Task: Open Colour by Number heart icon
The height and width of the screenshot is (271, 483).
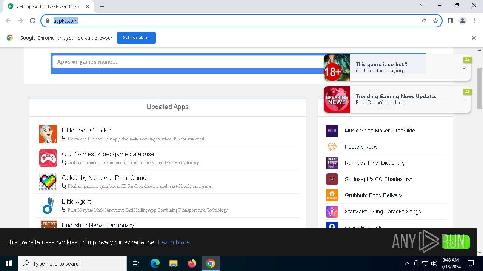Action: [48, 182]
